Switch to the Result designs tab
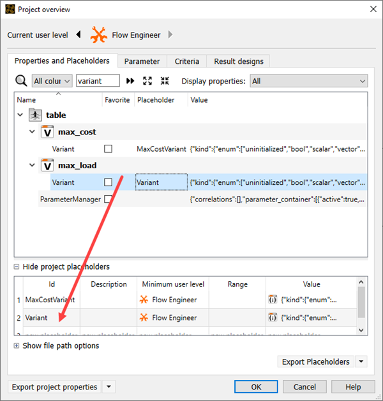The height and width of the screenshot is (401, 383). (239, 61)
